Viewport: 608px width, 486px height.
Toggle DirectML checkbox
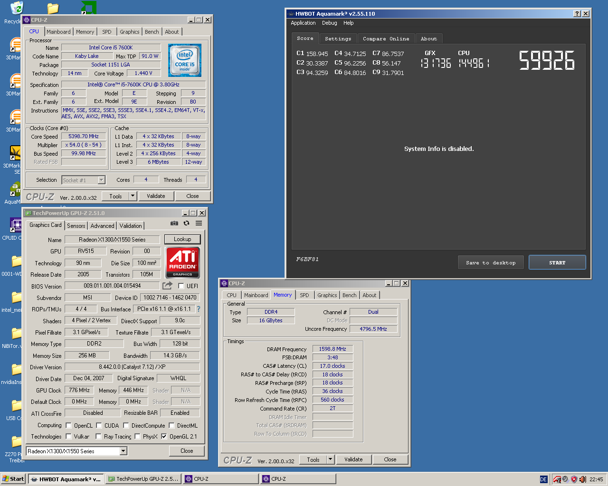[171, 425]
